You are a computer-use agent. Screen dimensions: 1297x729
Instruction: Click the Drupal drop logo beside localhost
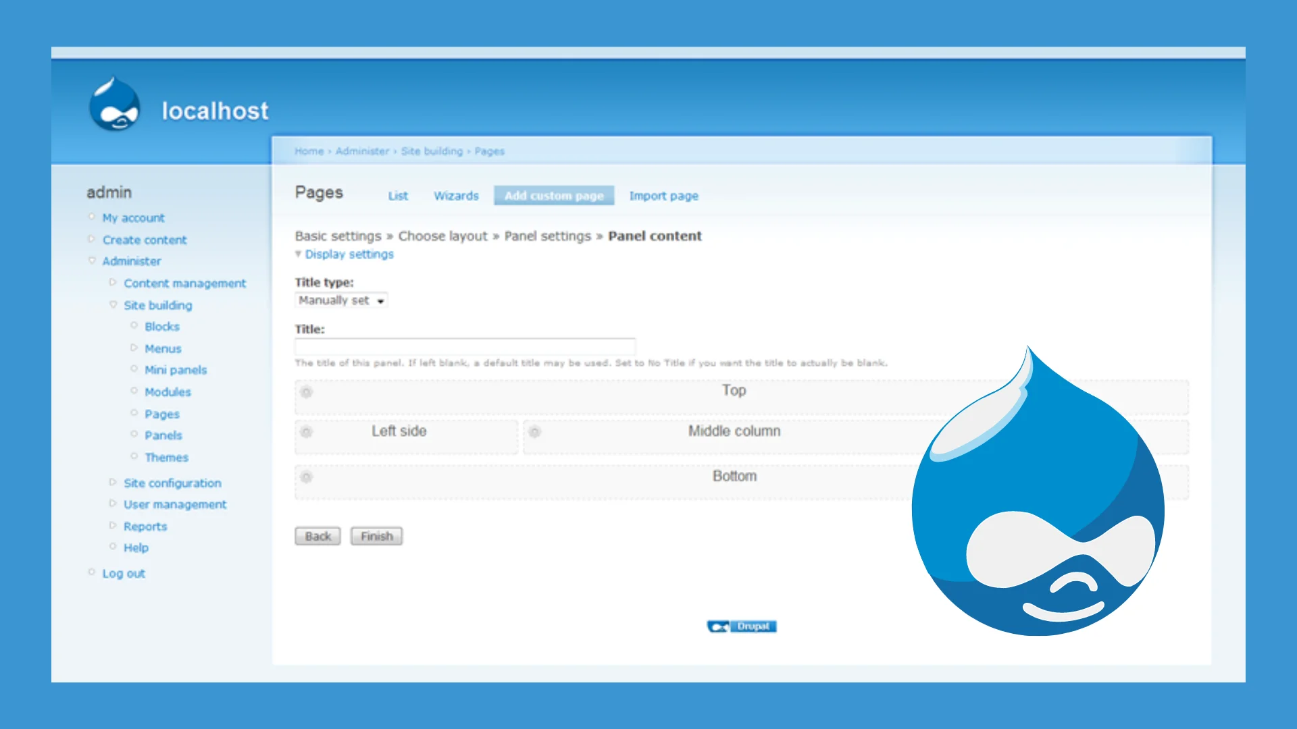[115, 104]
